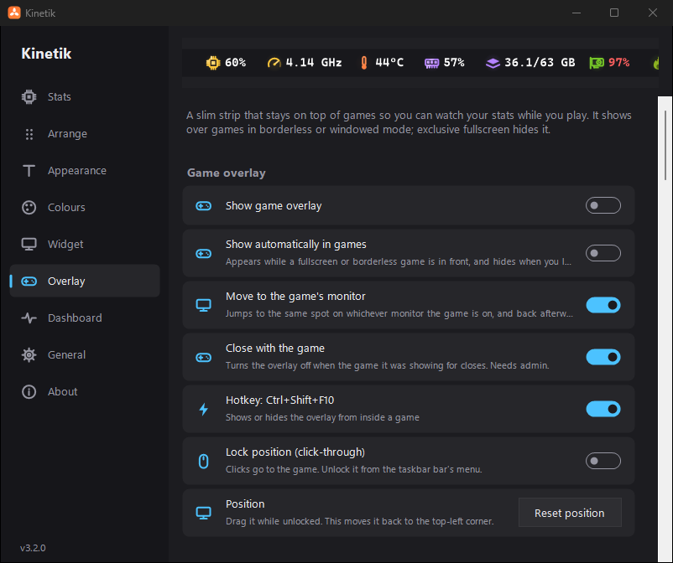Click the Colours palette icon in the sidebar
Image resolution: width=673 pixels, height=563 pixels.
click(29, 208)
